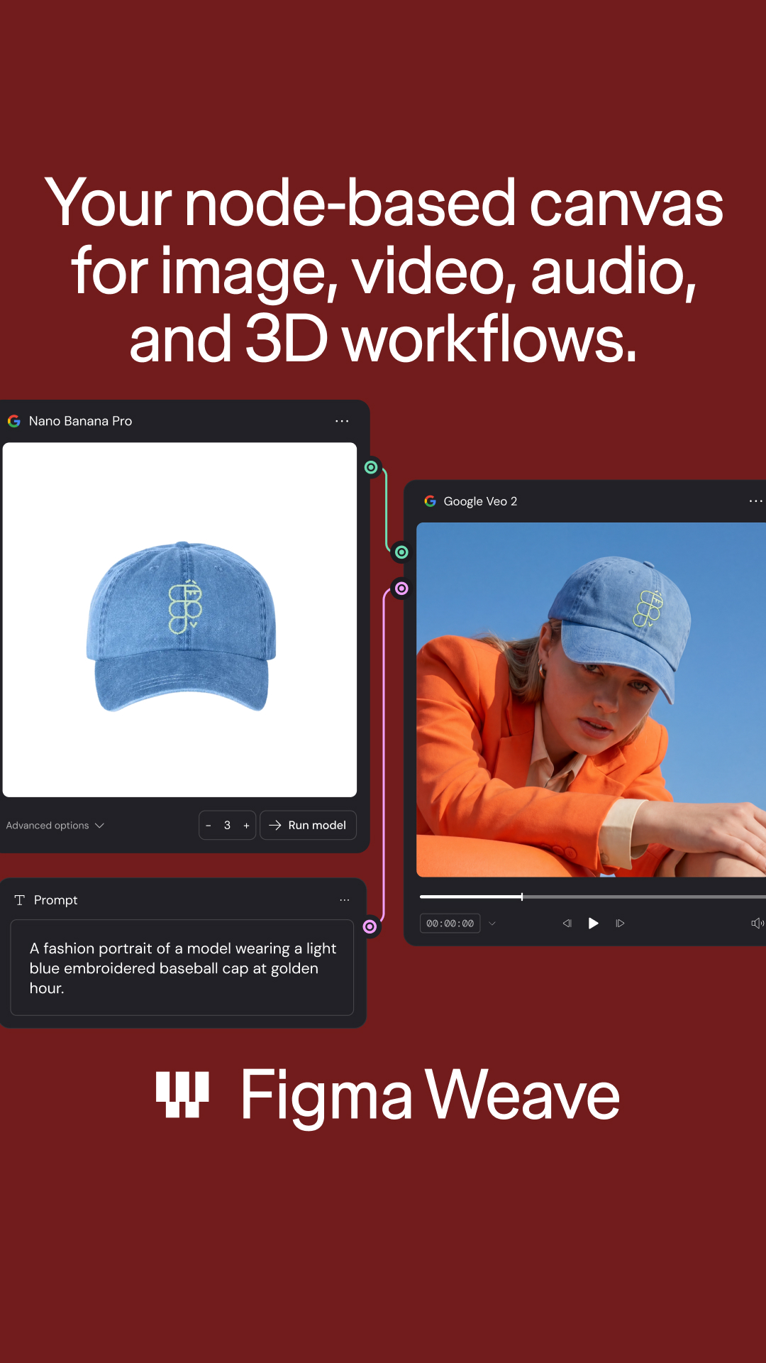The width and height of the screenshot is (766, 1363).
Task: Click the fashion portrait prompt text box
Action: pyautogui.click(x=182, y=968)
